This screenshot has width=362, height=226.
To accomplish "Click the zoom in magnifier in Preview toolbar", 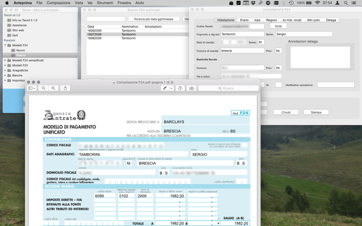I will (53, 88).
